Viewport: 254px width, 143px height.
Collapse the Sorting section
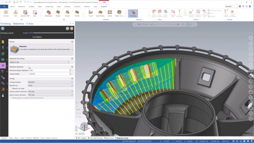pos(72,78)
